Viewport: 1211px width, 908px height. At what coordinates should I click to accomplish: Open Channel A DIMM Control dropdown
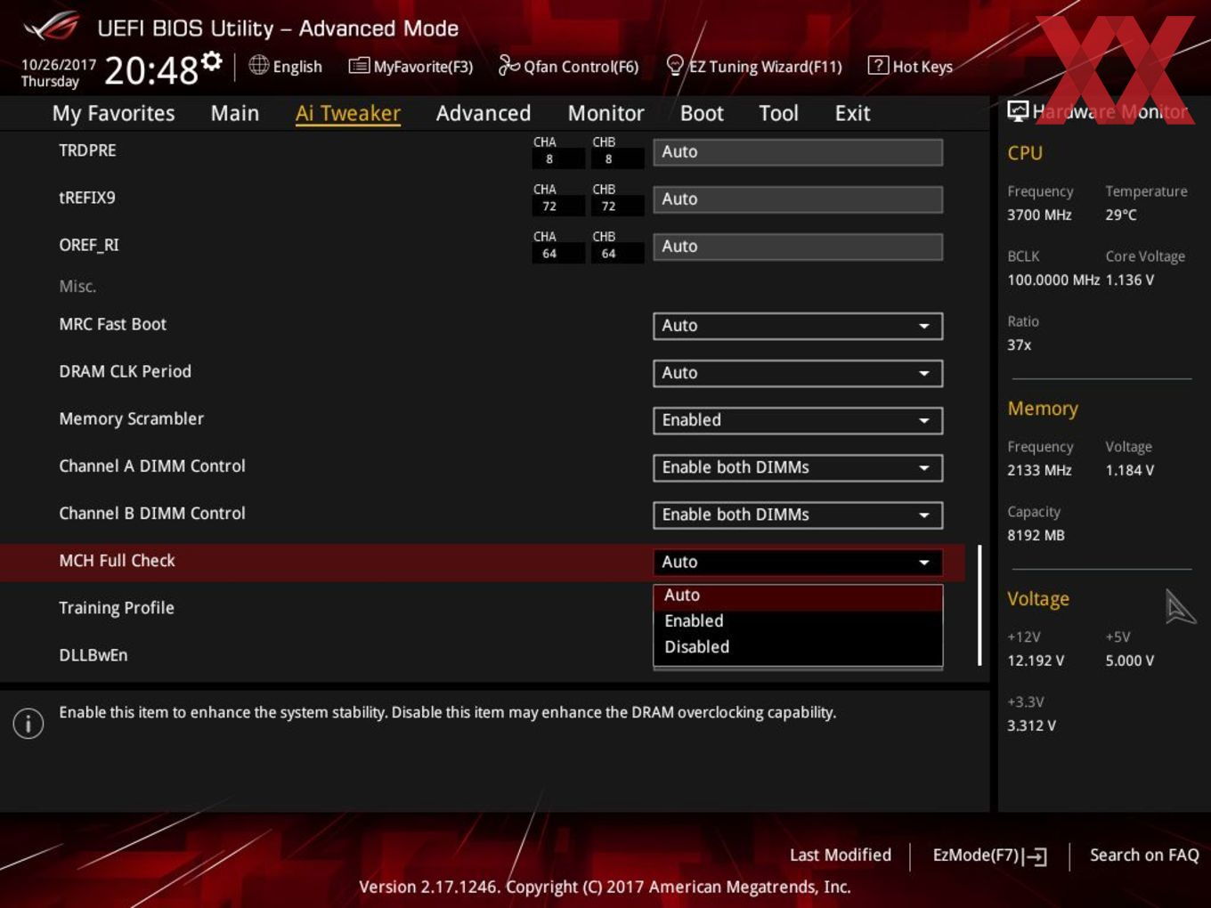[x=798, y=467]
